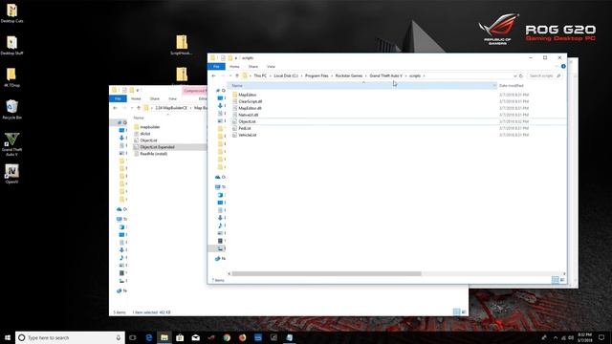The height and width of the screenshot is (344, 612).
Task: Open Share tab in back Explorer window
Action: point(155,98)
